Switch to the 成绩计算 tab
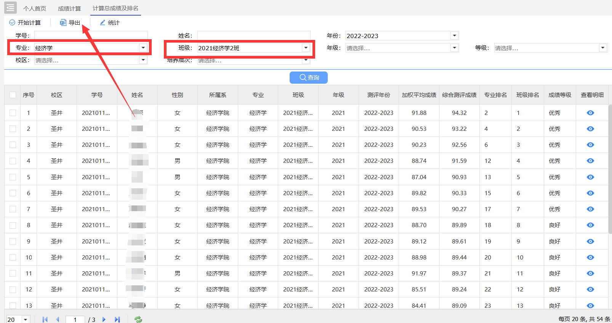Image resolution: width=612 pixels, height=323 pixels. (x=69, y=8)
